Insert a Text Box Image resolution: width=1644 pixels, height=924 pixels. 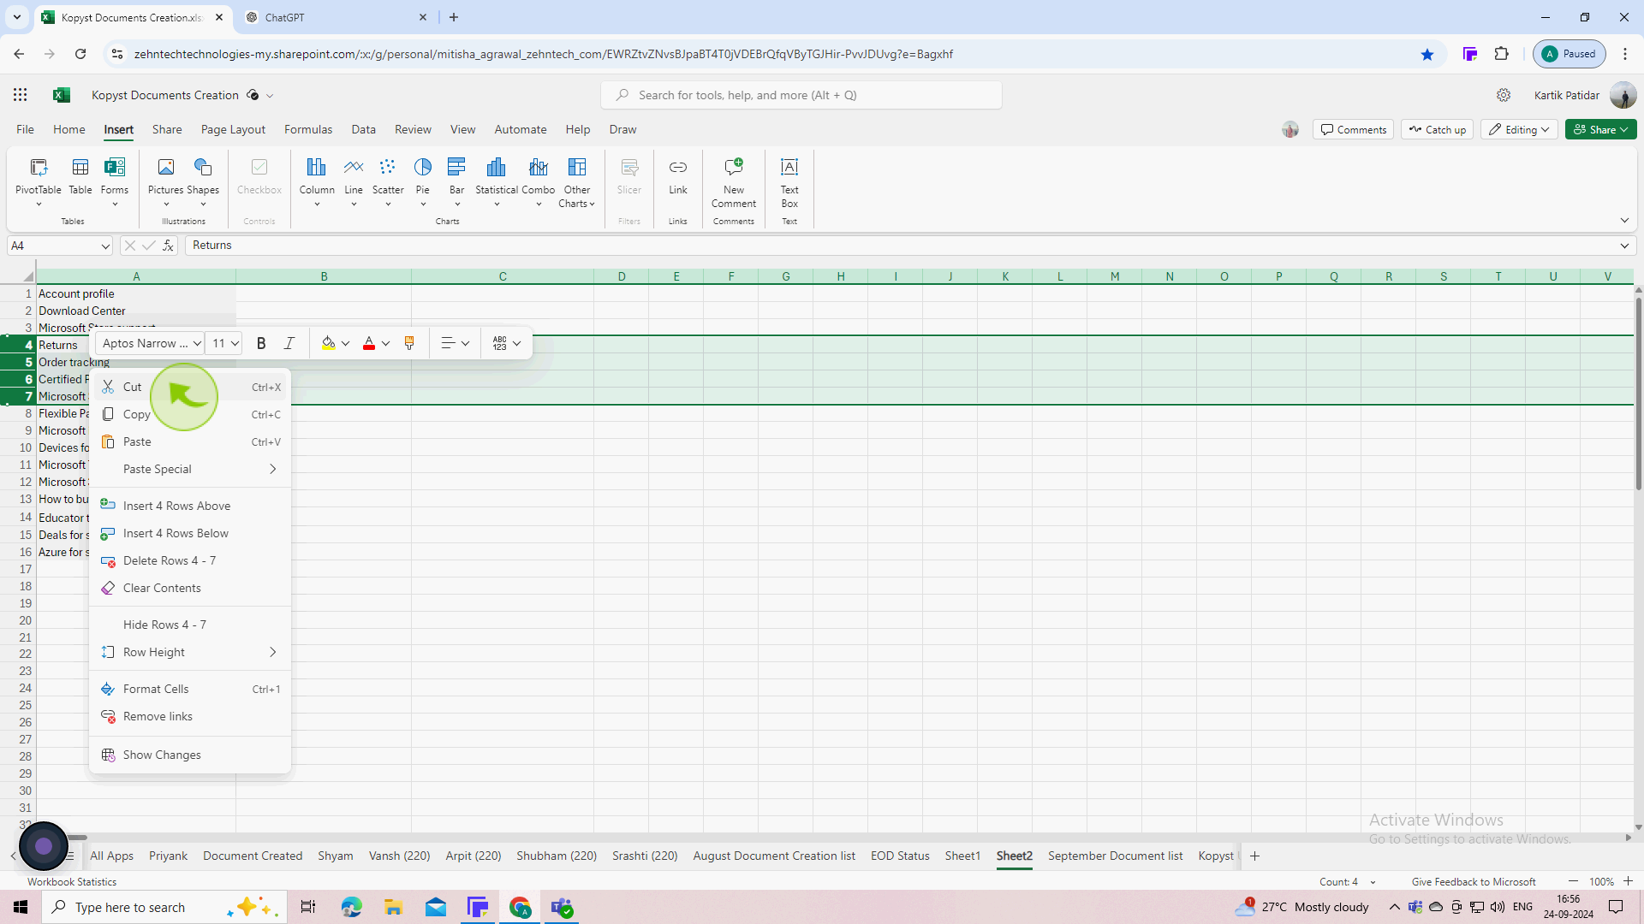click(x=789, y=182)
